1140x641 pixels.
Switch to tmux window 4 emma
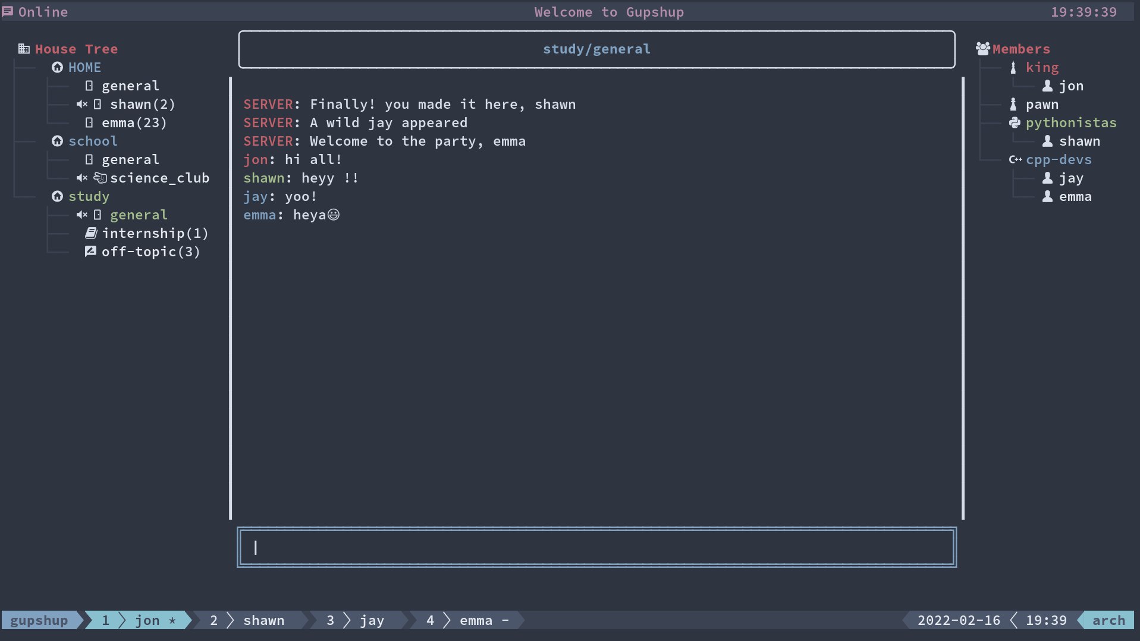point(467,620)
